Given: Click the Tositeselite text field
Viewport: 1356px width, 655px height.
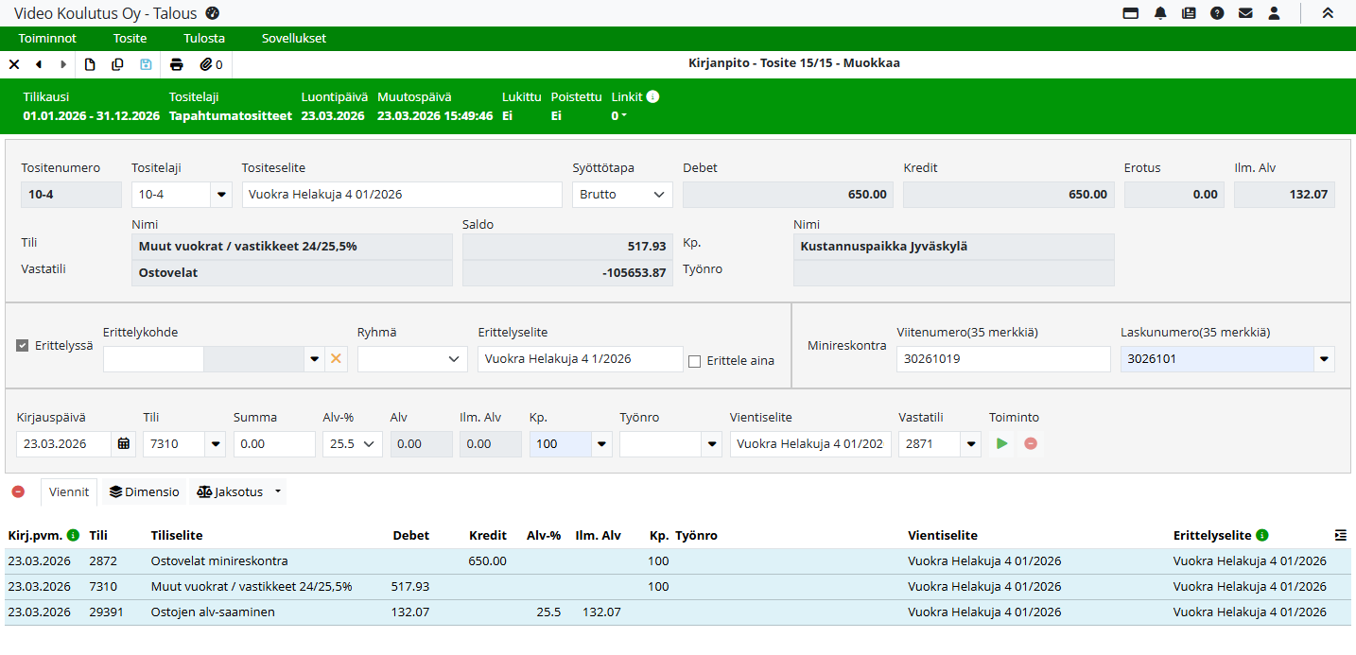Looking at the screenshot, I should pyautogui.click(x=401, y=195).
